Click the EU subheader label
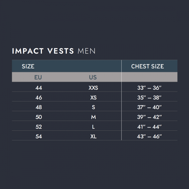The height and width of the screenshot is (189, 189). [38, 77]
